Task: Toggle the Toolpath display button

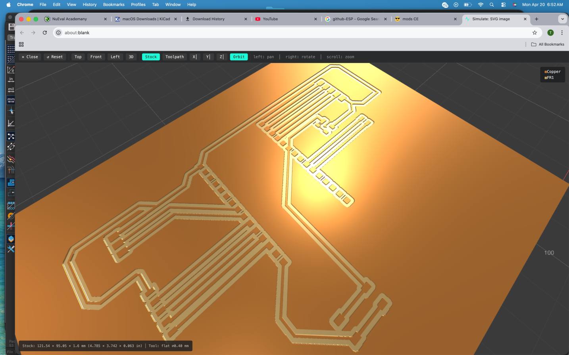Action: pyautogui.click(x=175, y=57)
